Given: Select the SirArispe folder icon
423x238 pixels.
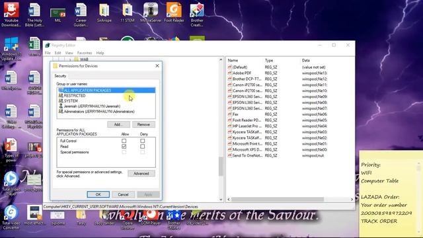Looking at the screenshot, I should 104,13.
